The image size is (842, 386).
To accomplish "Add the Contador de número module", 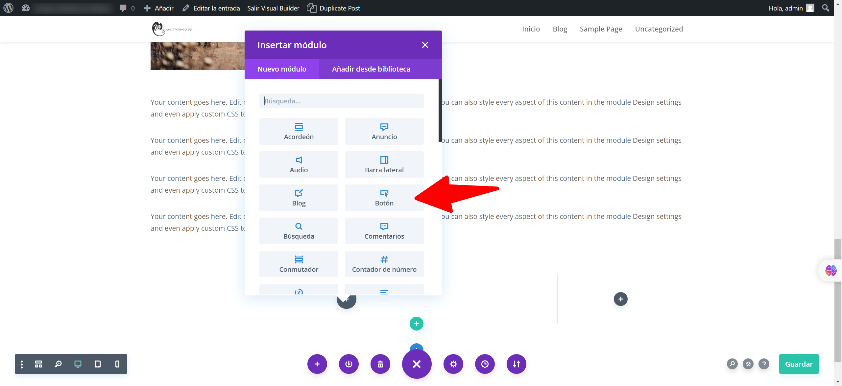I will click(x=384, y=264).
